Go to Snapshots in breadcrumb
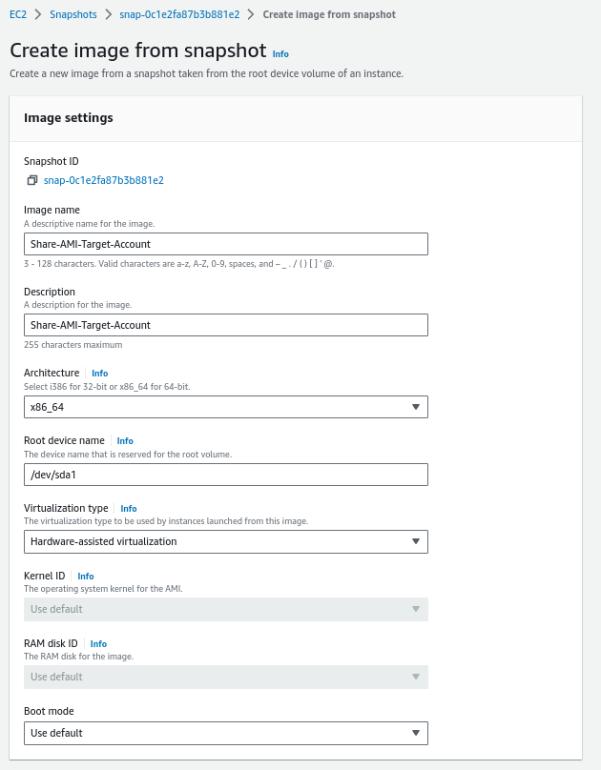 click(72, 15)
